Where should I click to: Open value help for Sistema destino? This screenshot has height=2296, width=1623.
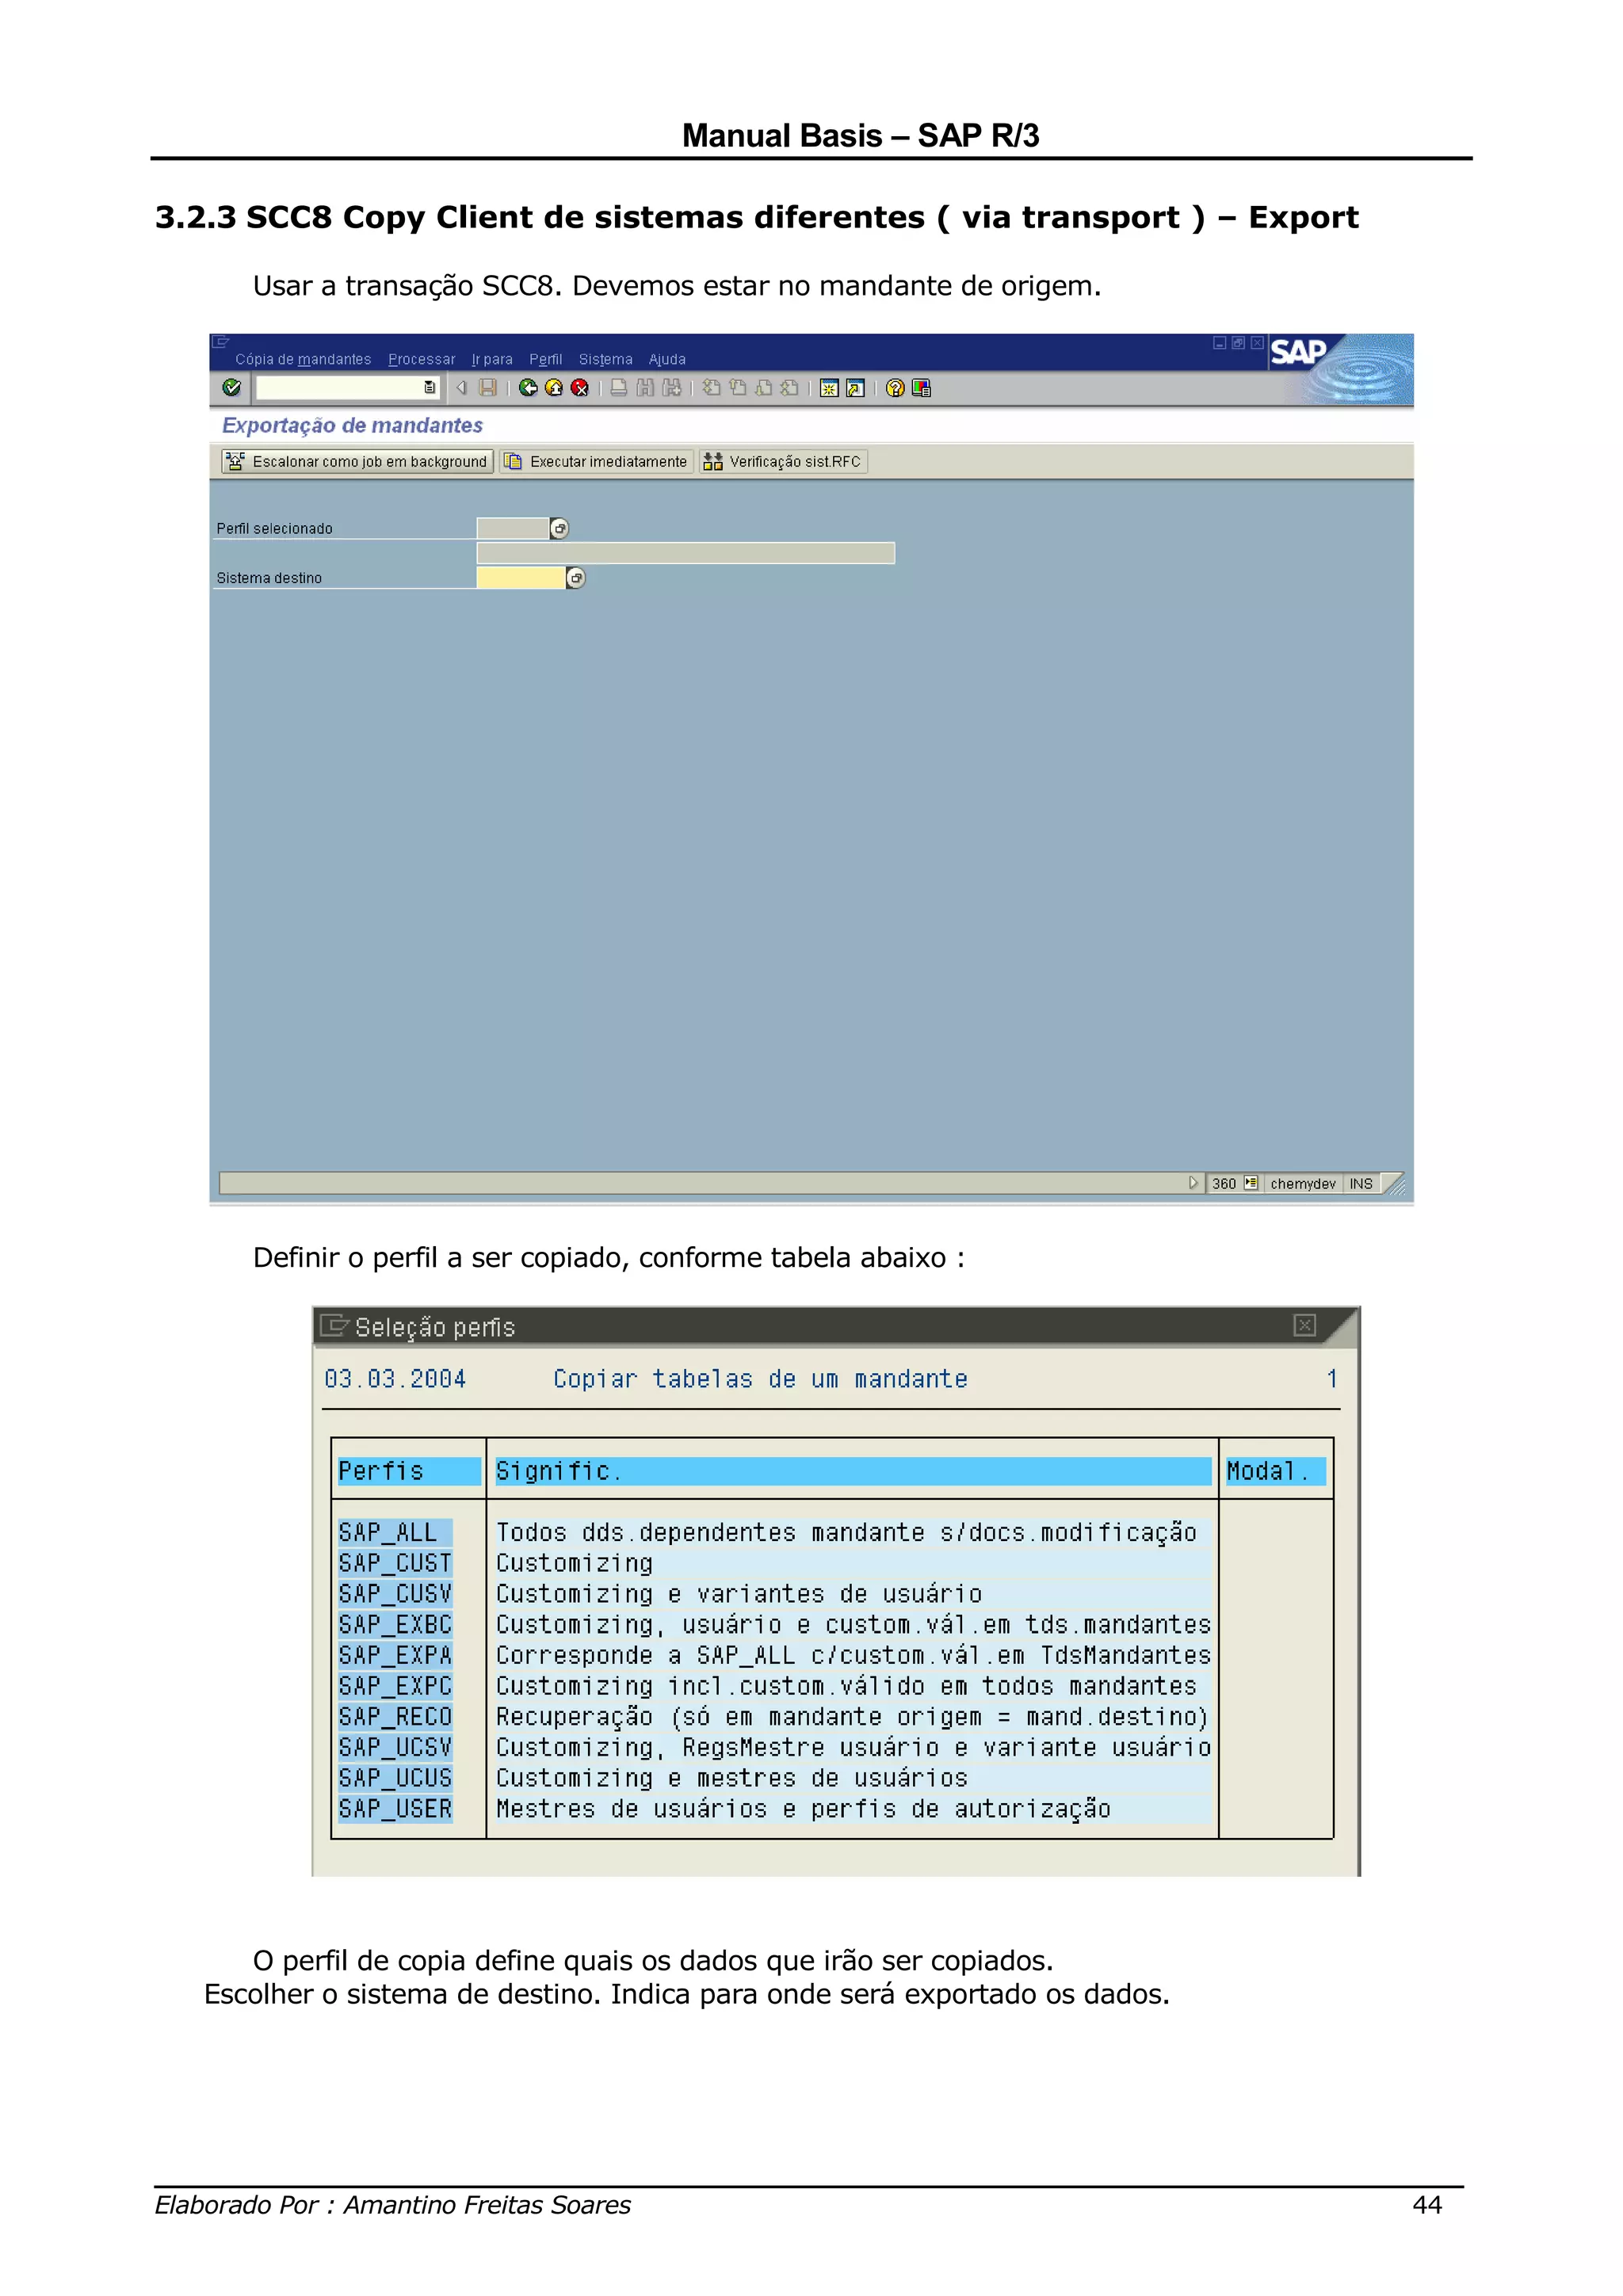576,578
